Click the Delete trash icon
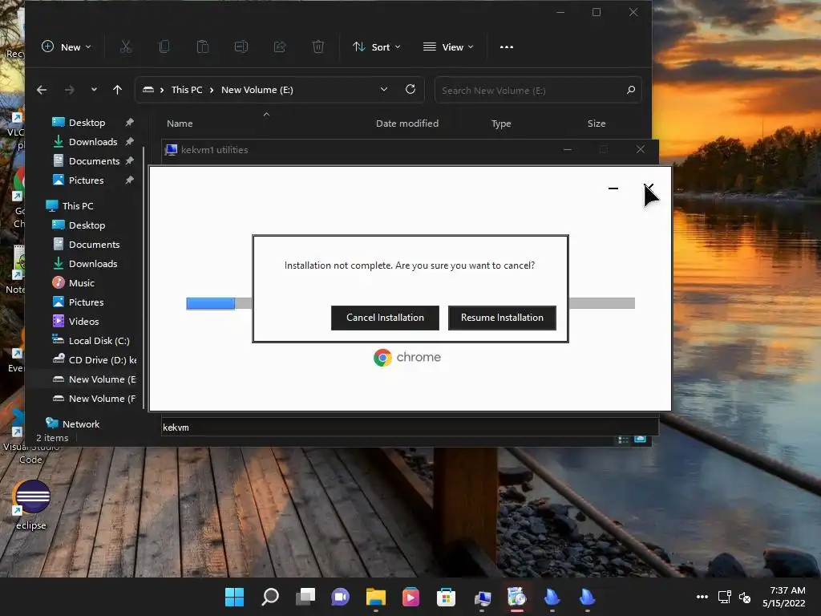821x616 pixels. click(x=317, y=47)
